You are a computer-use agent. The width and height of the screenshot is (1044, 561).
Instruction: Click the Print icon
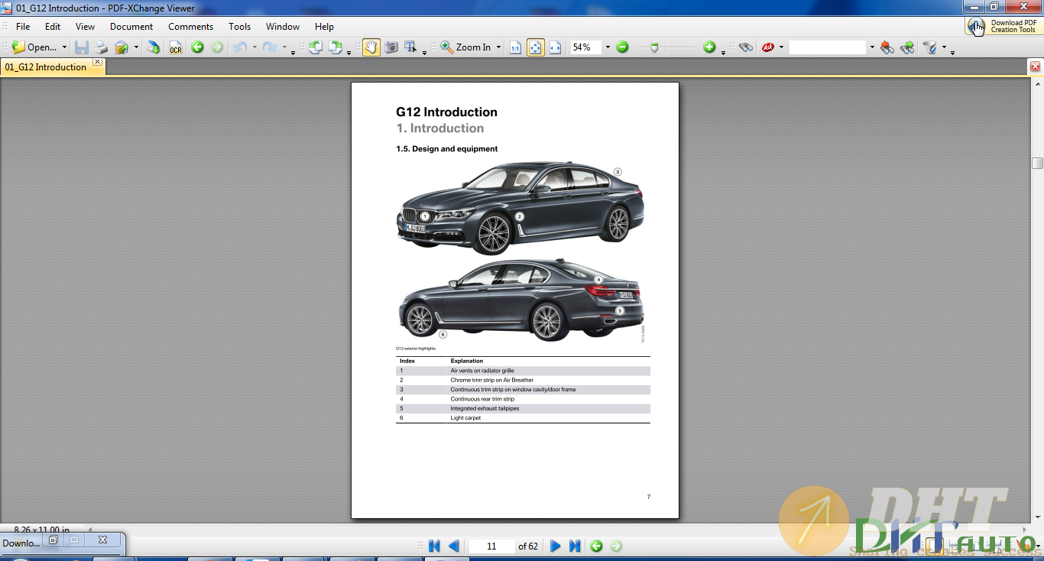[x=102, y=47]
